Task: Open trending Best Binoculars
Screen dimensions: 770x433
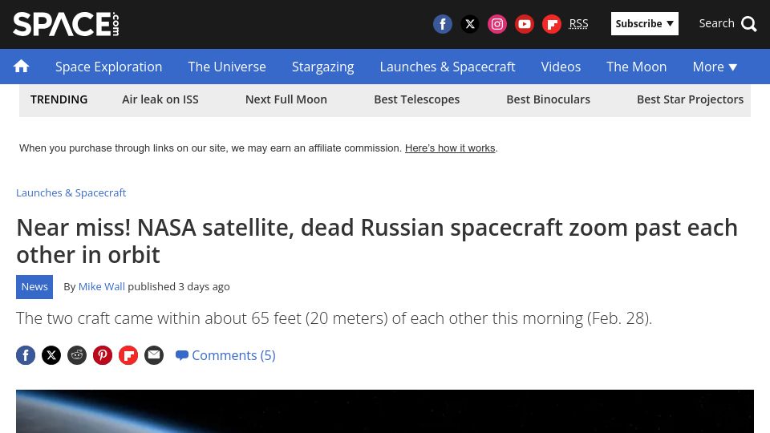Action: click(x=548, y=99)
